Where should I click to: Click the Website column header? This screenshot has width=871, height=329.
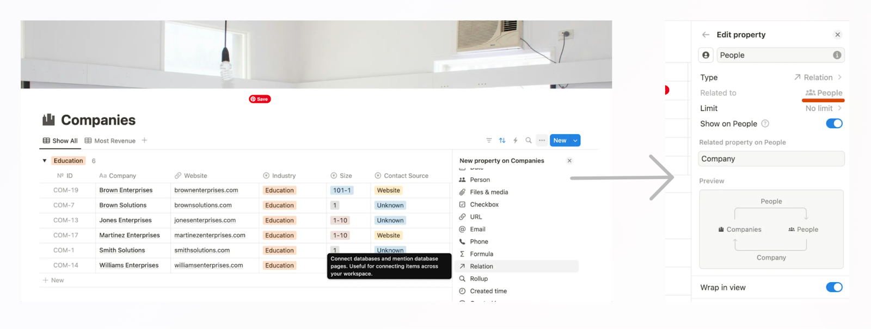point(191,176)
